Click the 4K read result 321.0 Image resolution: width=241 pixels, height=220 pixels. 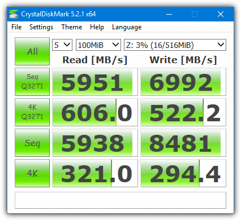point(95,173)
